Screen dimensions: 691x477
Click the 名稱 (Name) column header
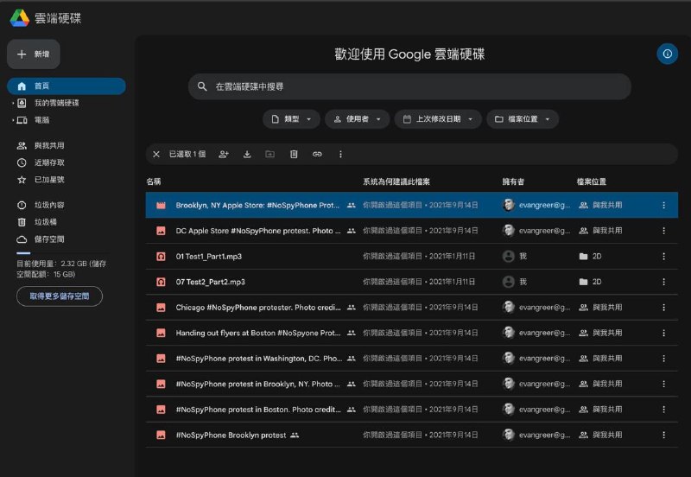click(x=154, y=181)
